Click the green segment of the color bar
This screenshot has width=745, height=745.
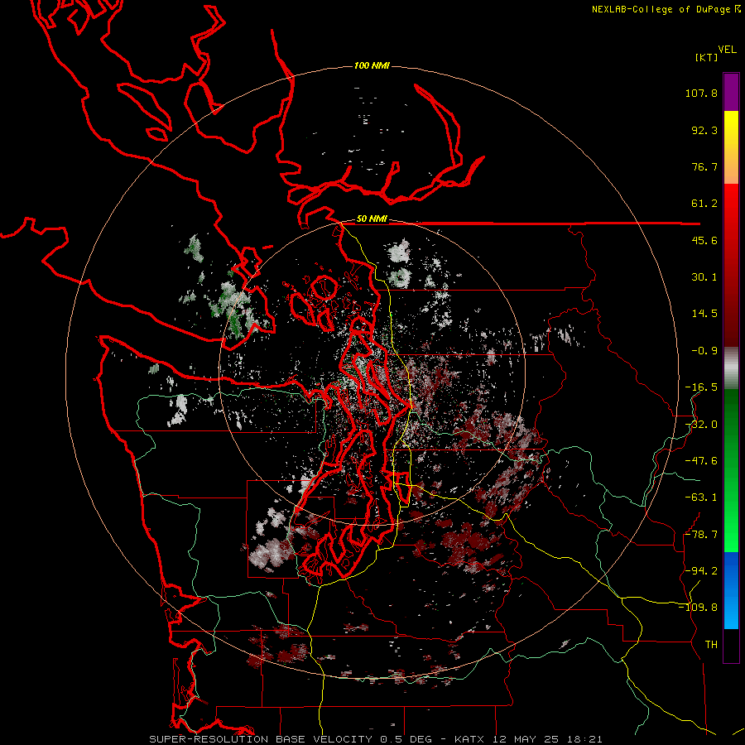point(731,470)
